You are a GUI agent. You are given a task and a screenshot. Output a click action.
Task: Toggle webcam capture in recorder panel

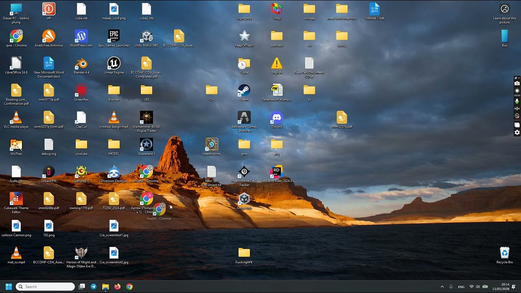517,116
